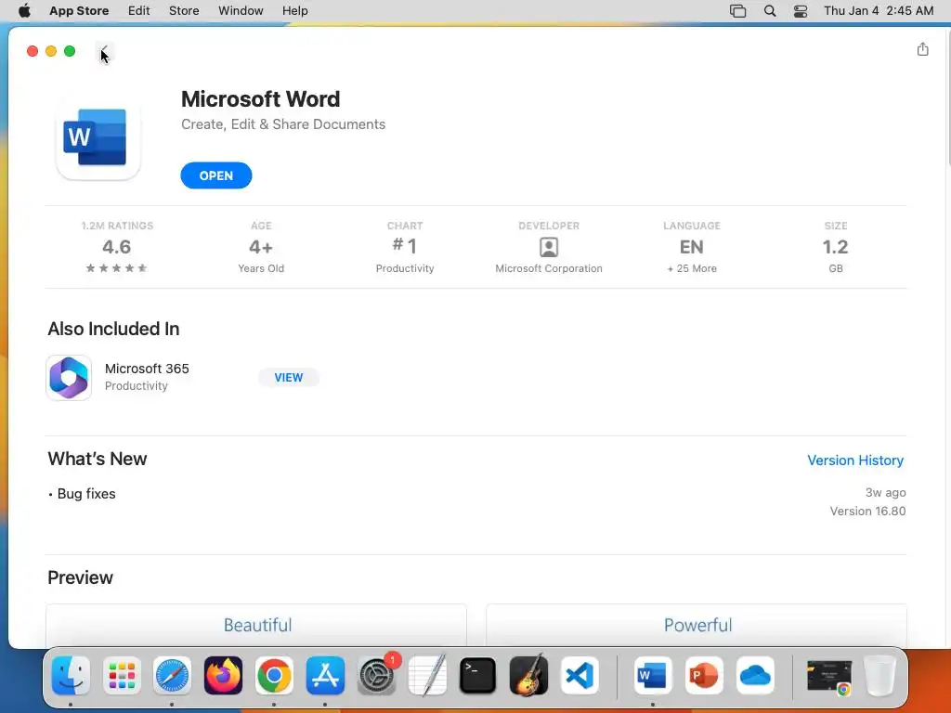Open PowerPoint from the Dock
The width and height of the screenshot is (951, 713).
click(704, 676)
